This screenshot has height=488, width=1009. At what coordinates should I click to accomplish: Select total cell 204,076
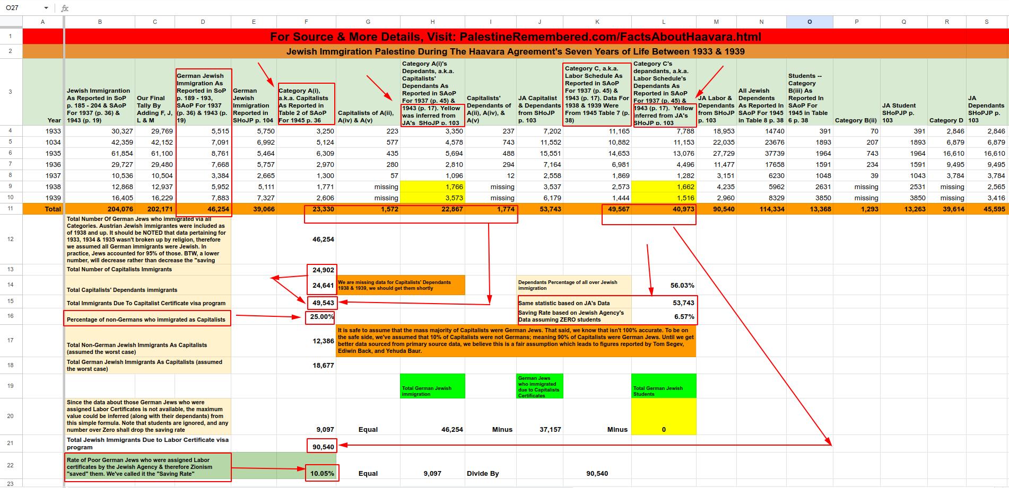pos(100,209)
